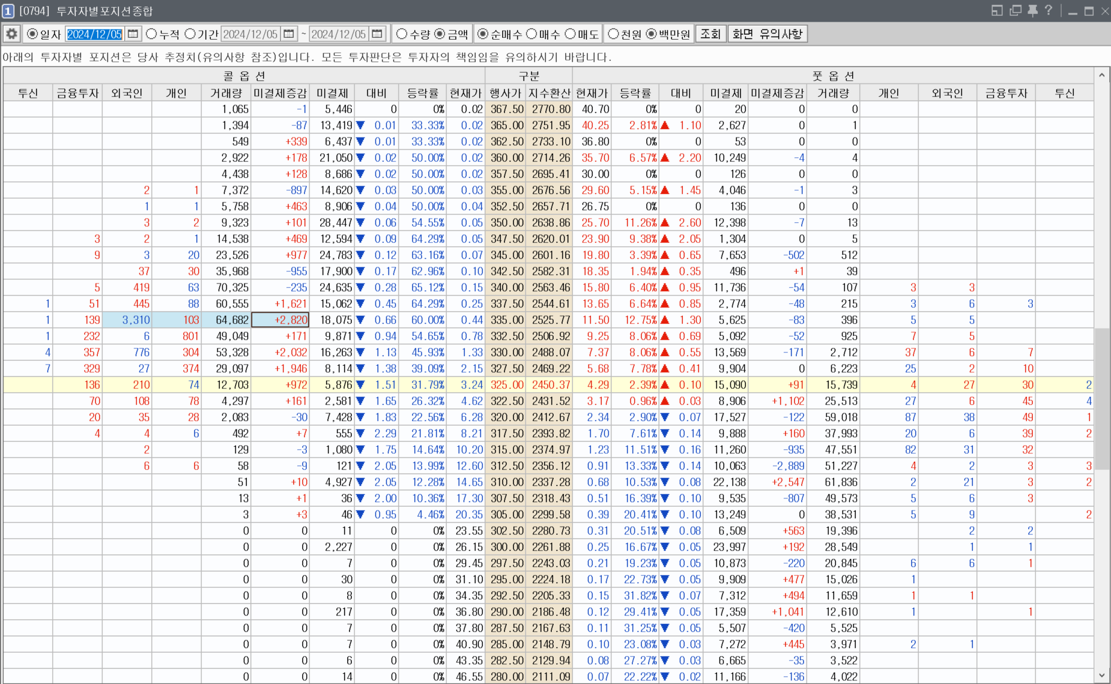
Task: Select the 매도 radio button
Action: [x=570, y=34]
